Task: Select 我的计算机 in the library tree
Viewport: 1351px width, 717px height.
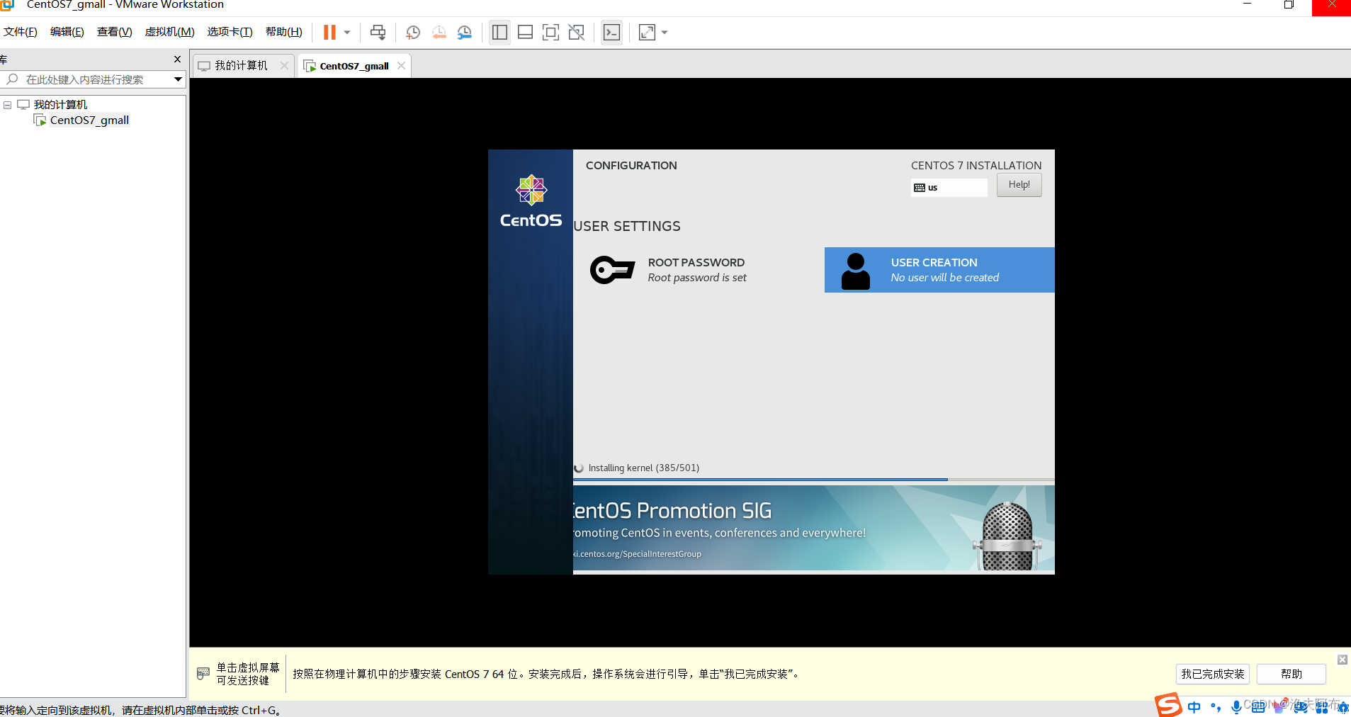Action: click(x=60, y=105)
